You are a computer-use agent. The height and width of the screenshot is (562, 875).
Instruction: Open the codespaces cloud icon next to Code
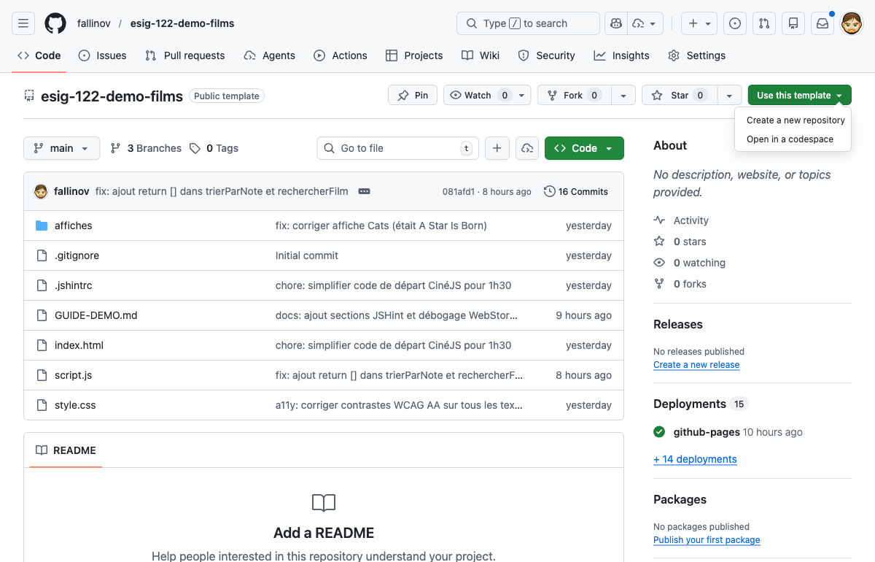coord(527,148)
